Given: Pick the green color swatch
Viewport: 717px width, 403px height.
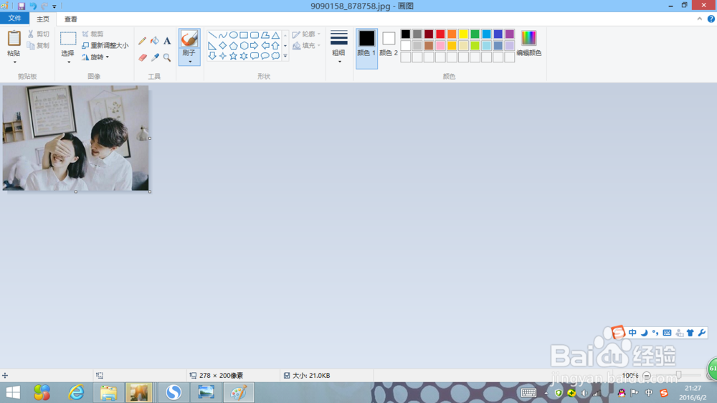Looking at the screenshot, I should click(475, 34).
